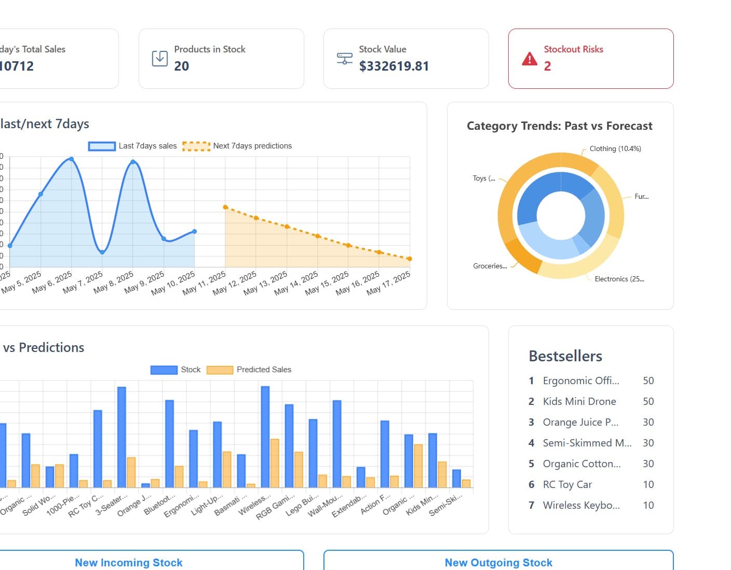Select RC Toy Car in Bestsellers
Screen dimensions: 731x570
click(x=567, y=484)
